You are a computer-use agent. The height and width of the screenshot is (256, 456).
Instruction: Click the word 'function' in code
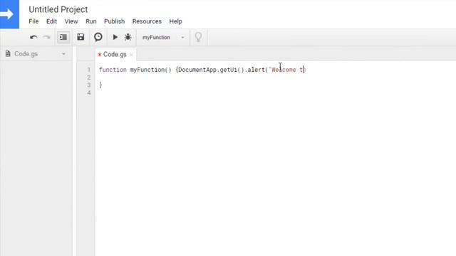pos(113,70)
